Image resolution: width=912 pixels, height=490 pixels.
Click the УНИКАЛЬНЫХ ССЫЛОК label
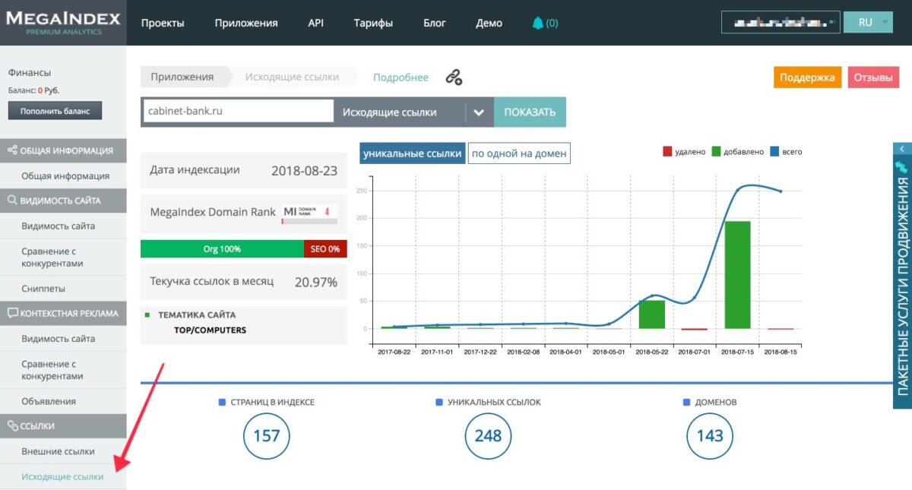click(x=494, y=402)
